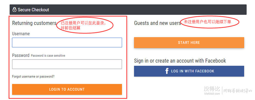Image resolution: width=255 pixels, height=100 pixels.
Task: Click the Secure Checkout header title
Action: pos(33,10)
